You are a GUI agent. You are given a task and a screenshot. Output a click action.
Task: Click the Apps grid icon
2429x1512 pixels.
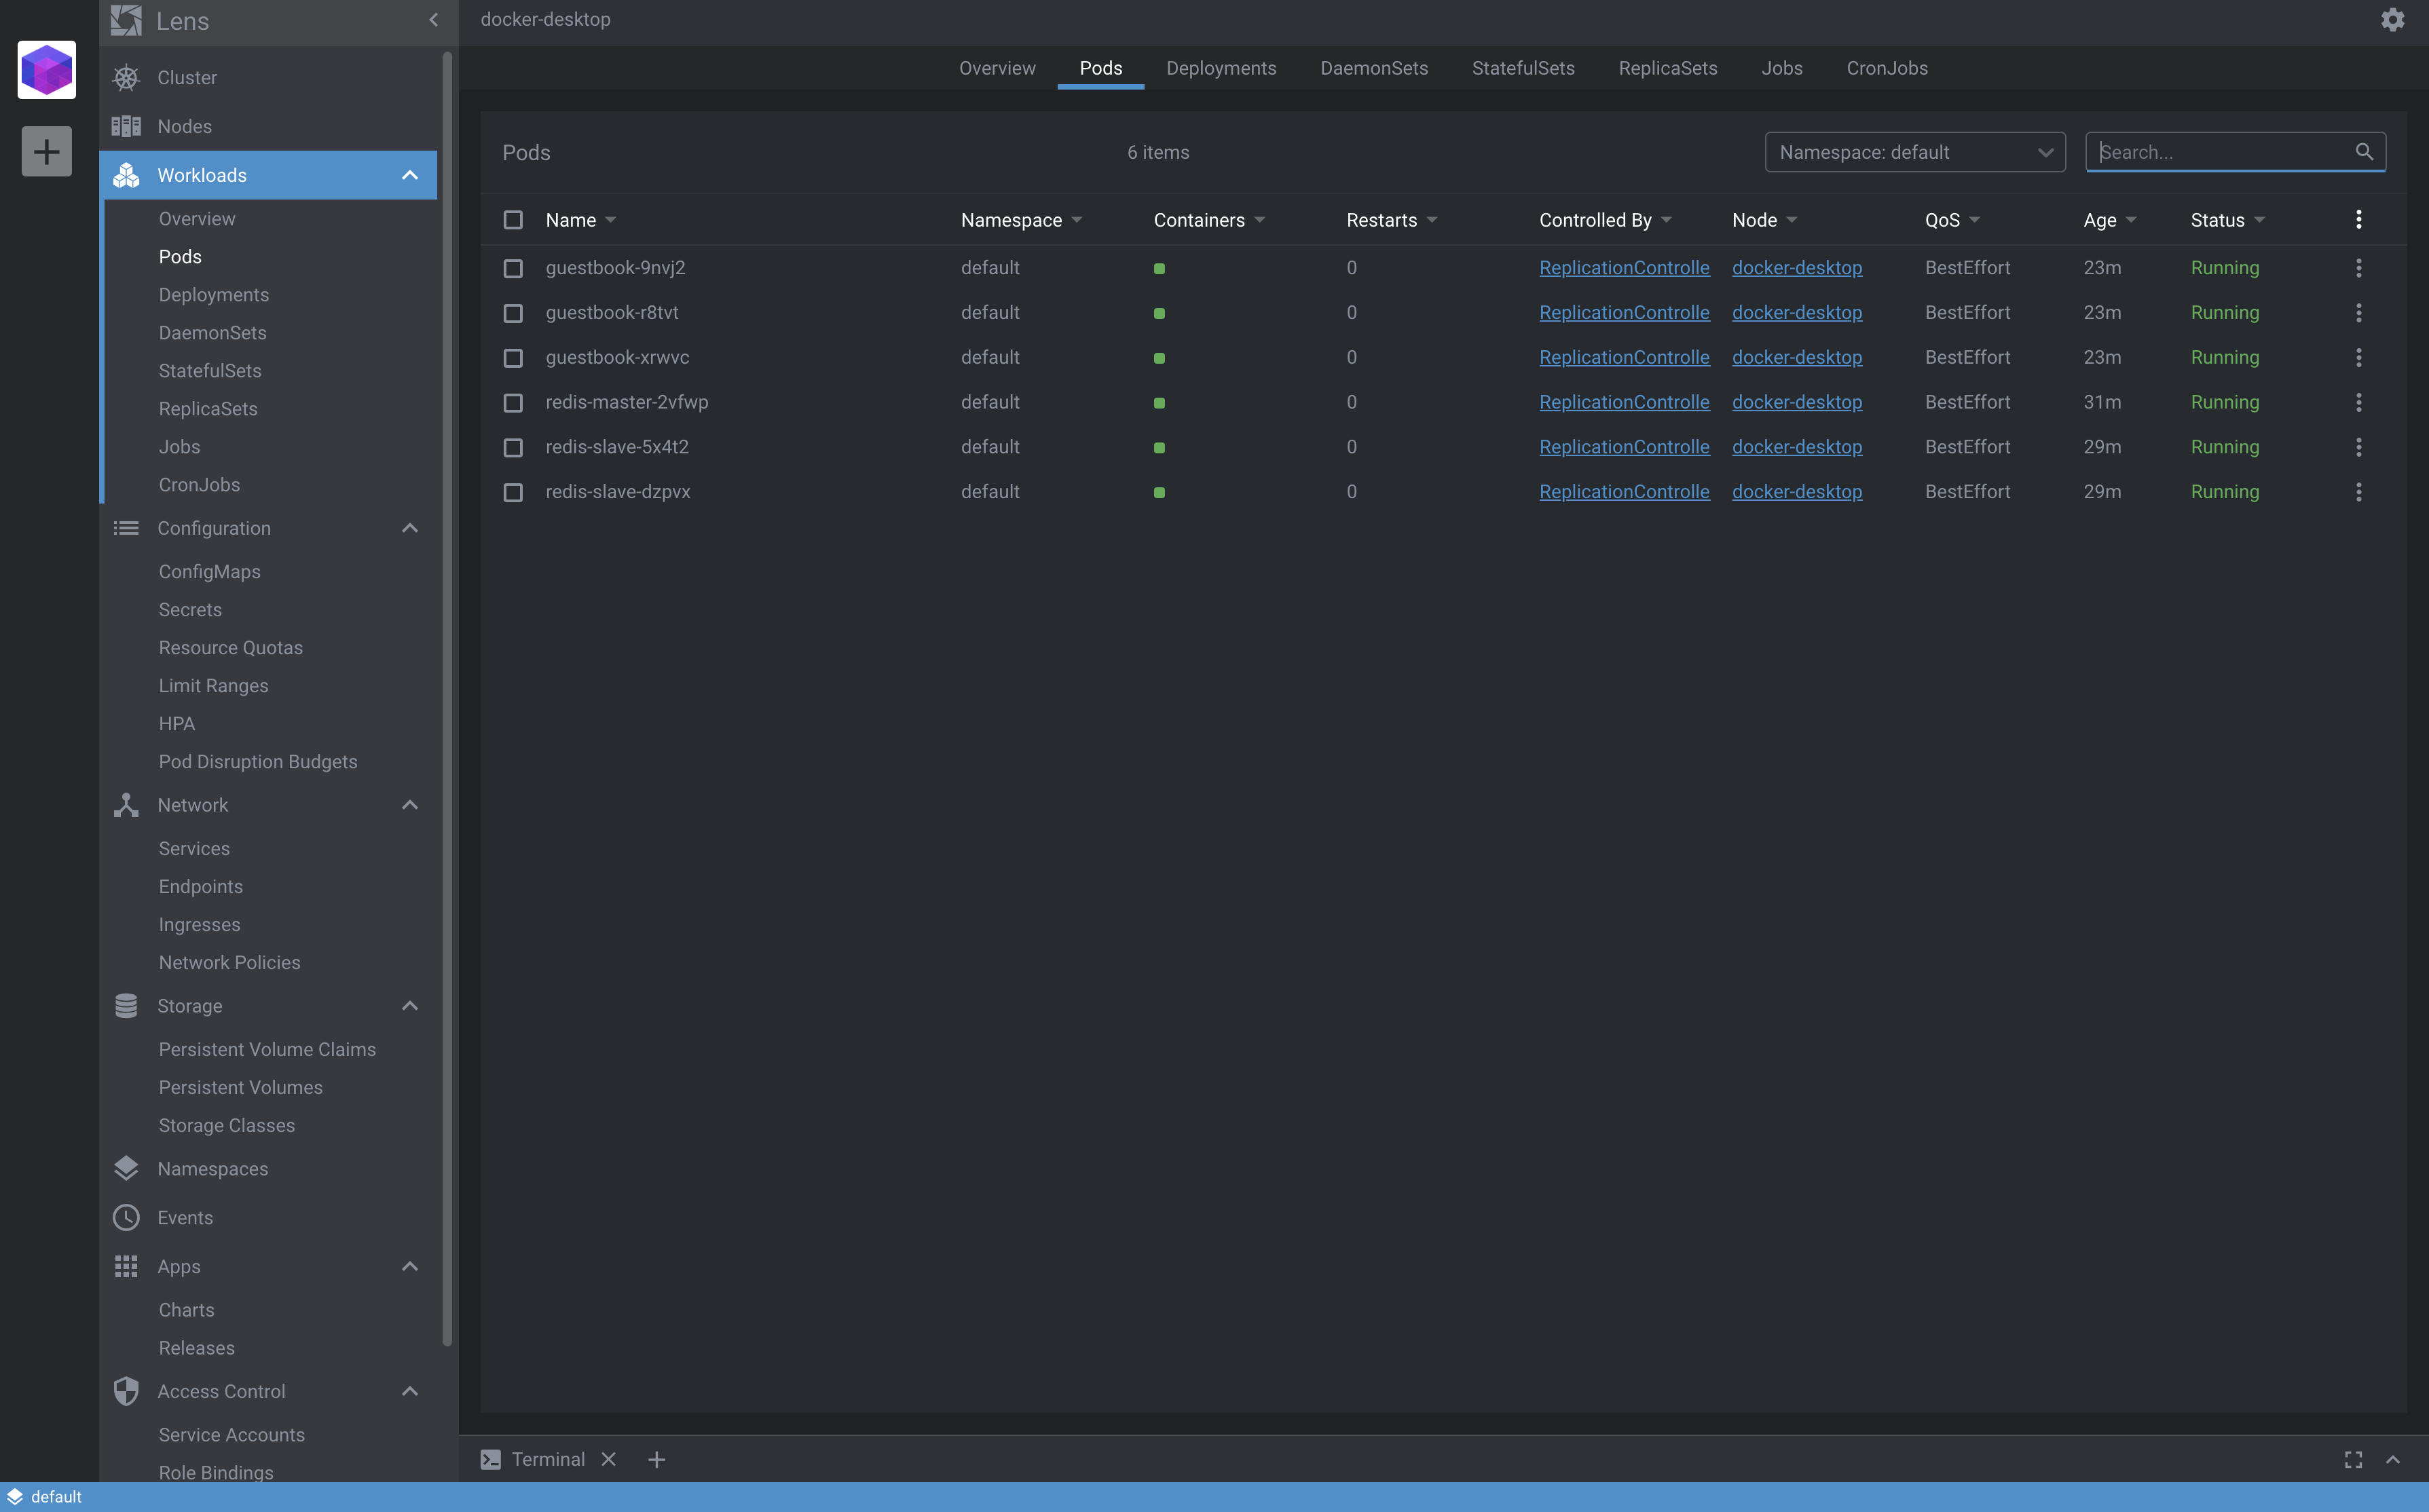click(x=126, y=1266)
